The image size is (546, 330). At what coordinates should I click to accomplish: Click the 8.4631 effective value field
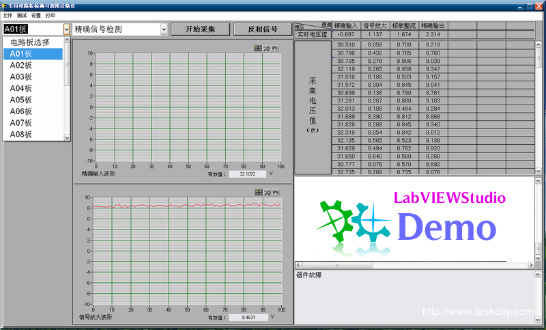[246, 317]
